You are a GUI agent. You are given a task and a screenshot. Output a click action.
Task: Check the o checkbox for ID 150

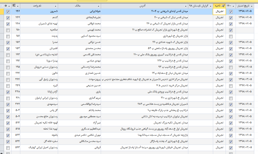click(x=8, y=30)
